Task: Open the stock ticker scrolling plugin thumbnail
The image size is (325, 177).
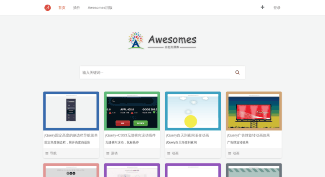Action: (132, 111)
